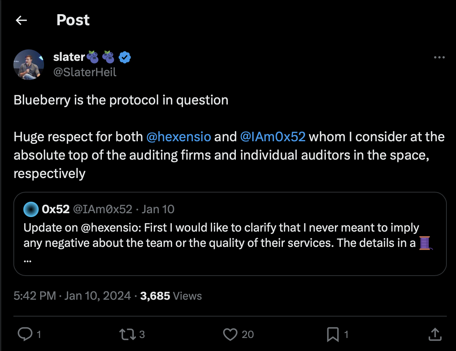This screenshot has width=456, height=351.
Task: Click the 0x52 avatar in the quoted post
Action: tap(31, 209)
